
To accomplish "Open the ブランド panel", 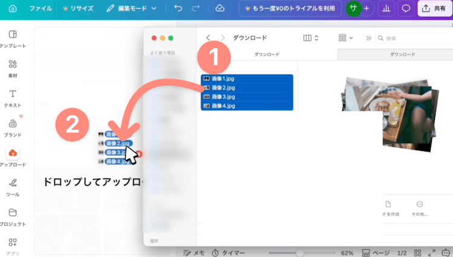I will pyautogui.click(x=13, y=128).
